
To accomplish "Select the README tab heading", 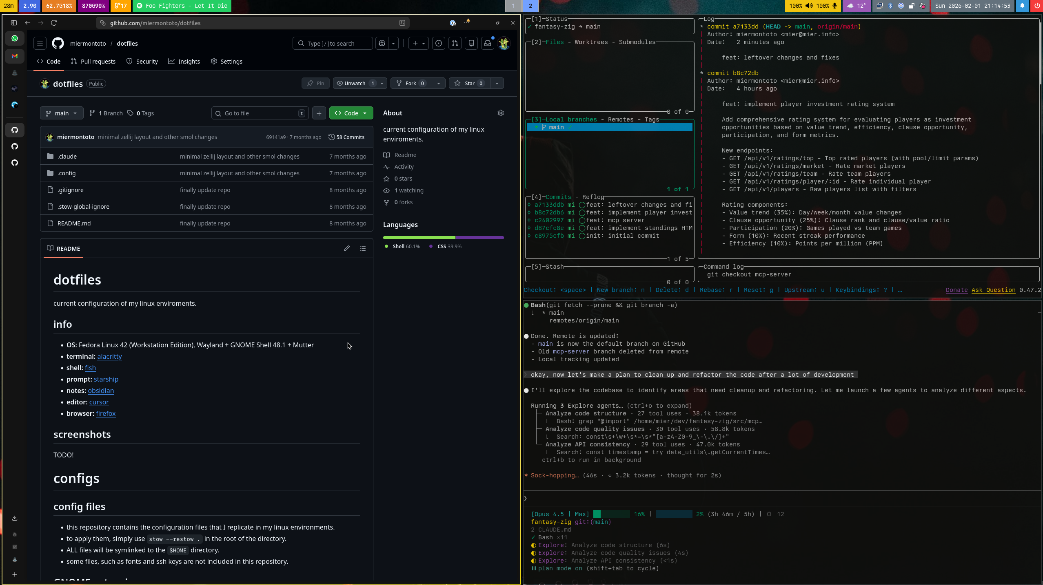I will [x=64, y=249].
